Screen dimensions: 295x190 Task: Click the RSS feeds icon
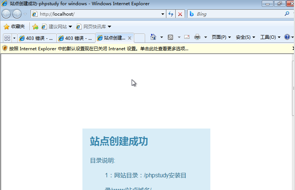pyautogui.click(x=170, y=37)
